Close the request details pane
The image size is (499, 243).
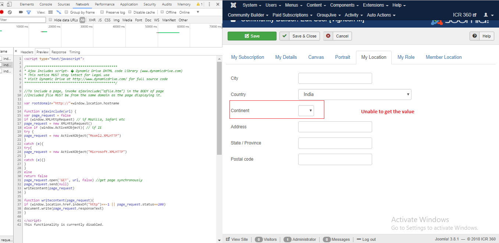click(x=16, y=51)
